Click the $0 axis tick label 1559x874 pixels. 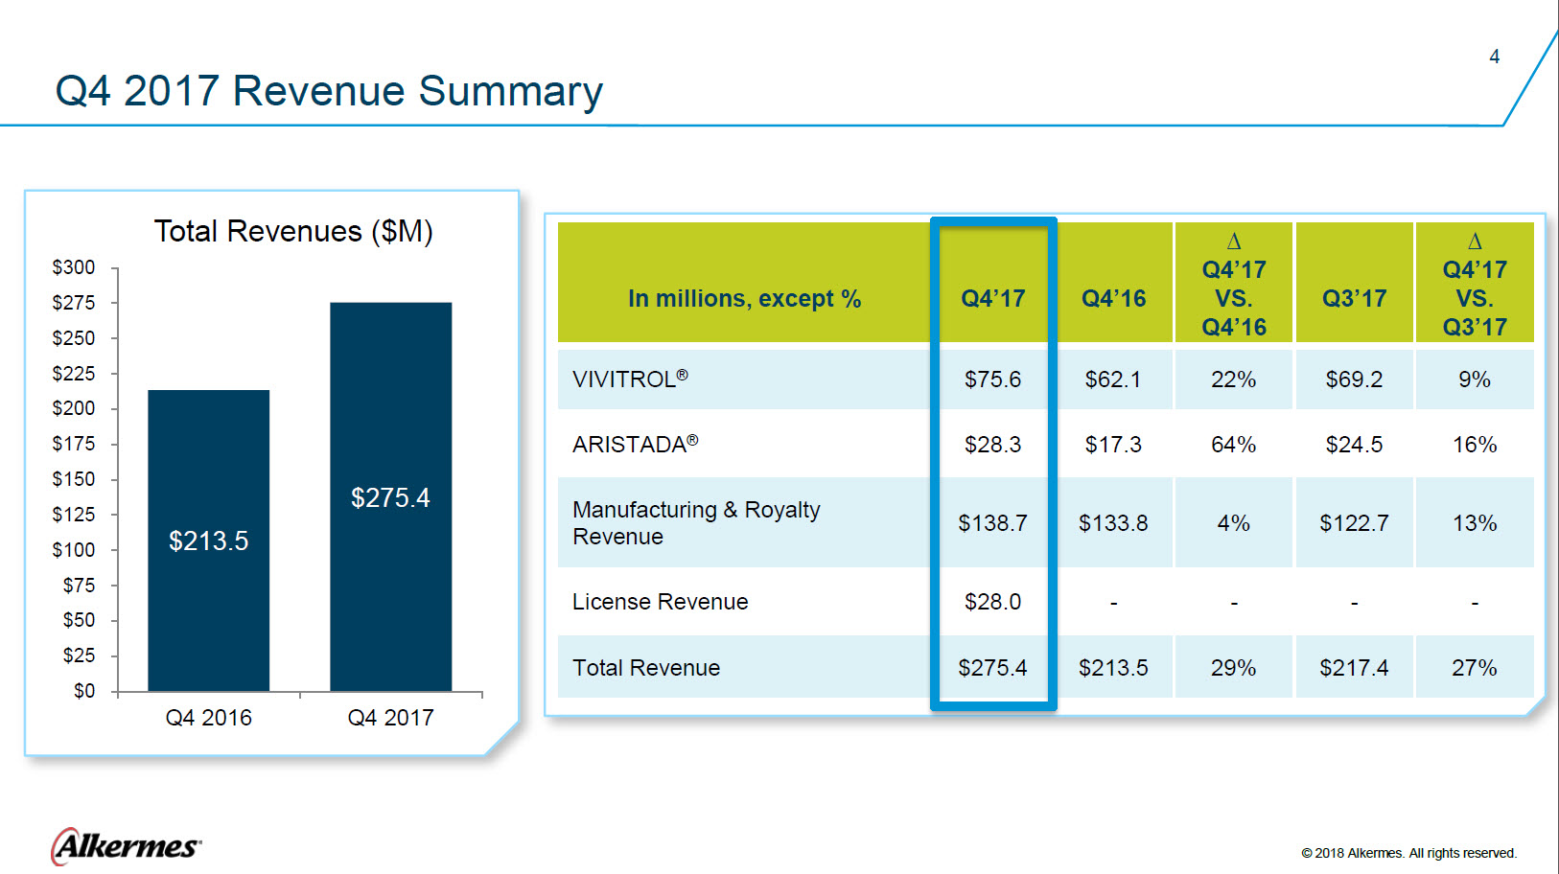point(84,691)
